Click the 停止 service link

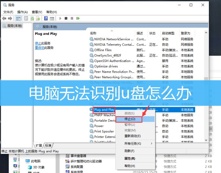[x=38, y=43]
